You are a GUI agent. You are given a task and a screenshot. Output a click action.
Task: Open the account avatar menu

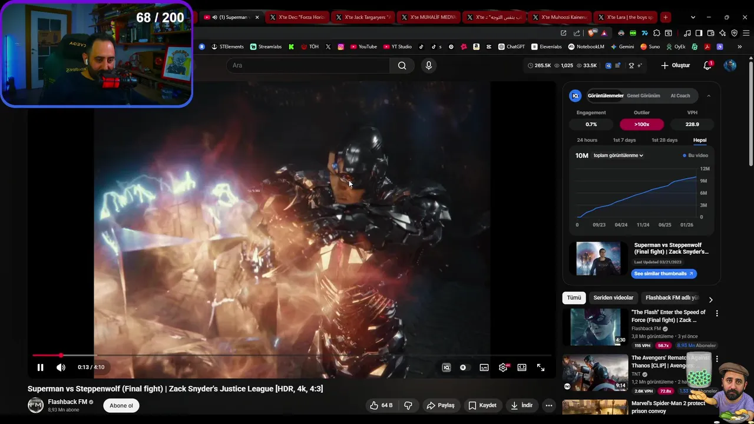pyautogui.click(x=730, y=65)
